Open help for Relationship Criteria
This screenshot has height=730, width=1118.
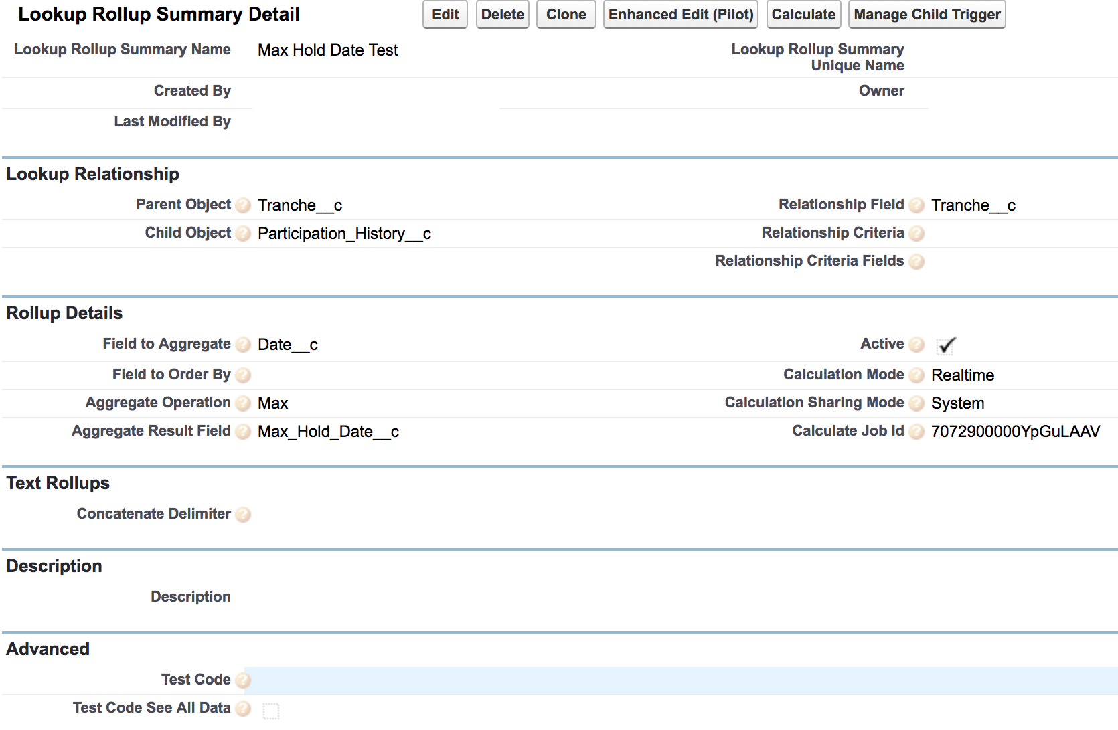coord(918,234)
